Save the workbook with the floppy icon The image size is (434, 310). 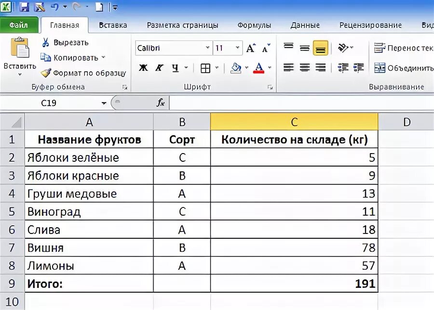(x=24, y=7)
